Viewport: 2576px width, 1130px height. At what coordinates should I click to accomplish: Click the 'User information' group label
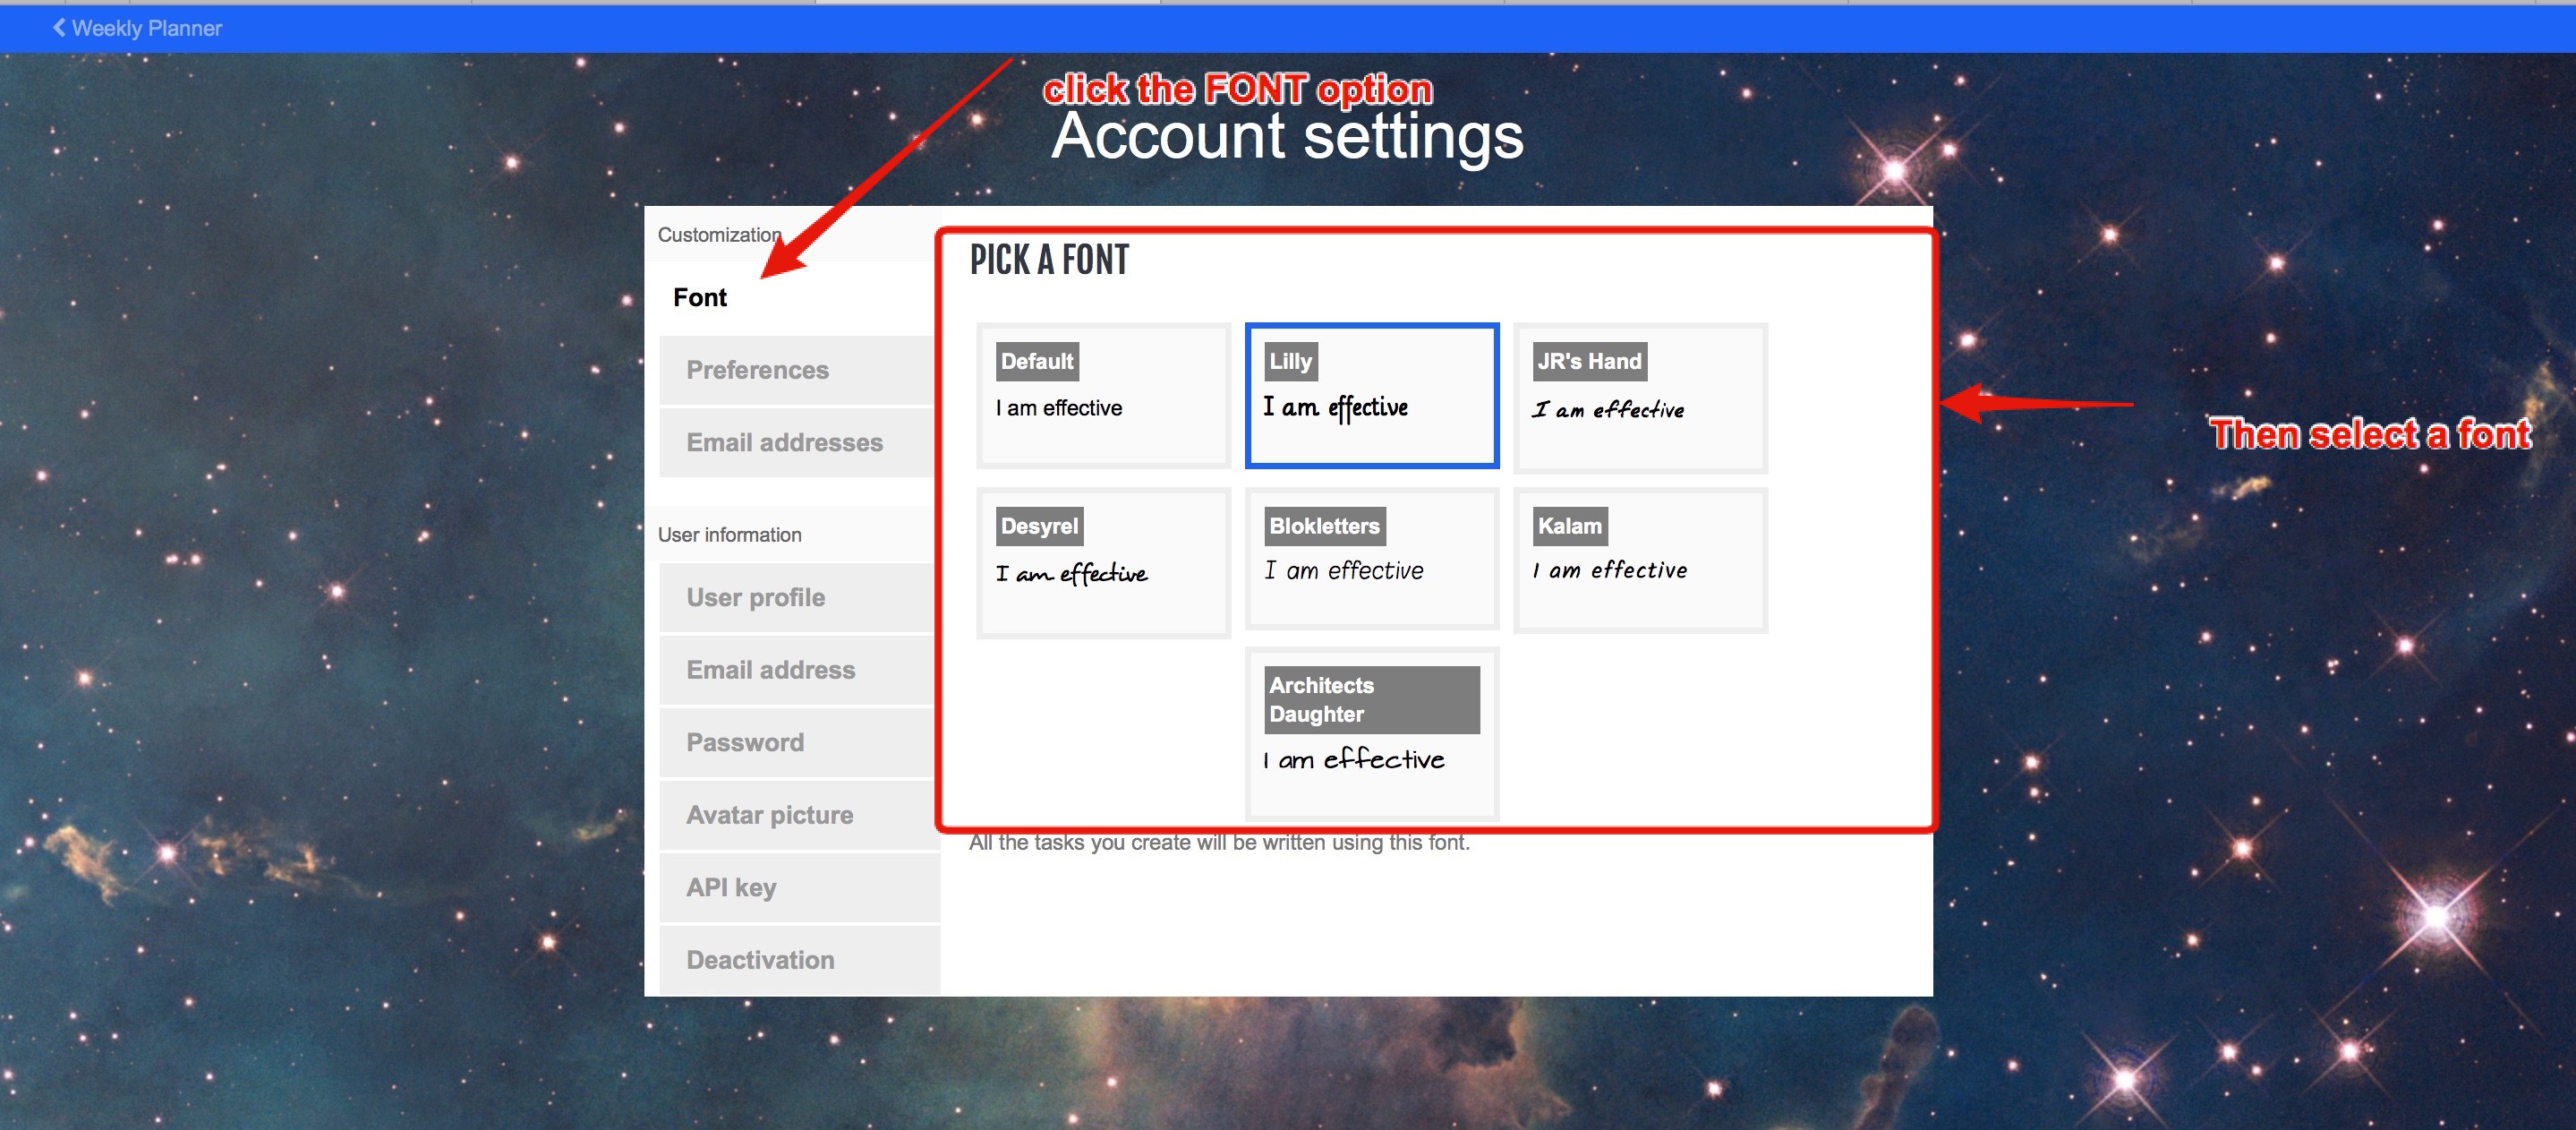[729, 535]
